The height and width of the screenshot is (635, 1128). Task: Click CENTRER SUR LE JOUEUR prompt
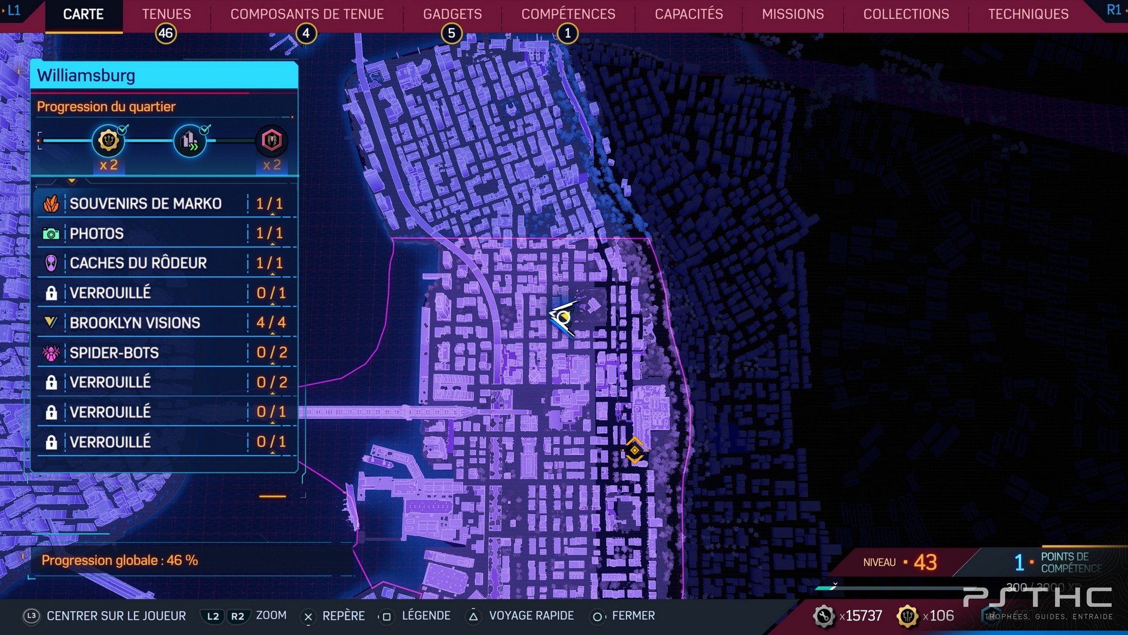coord(116,616)
